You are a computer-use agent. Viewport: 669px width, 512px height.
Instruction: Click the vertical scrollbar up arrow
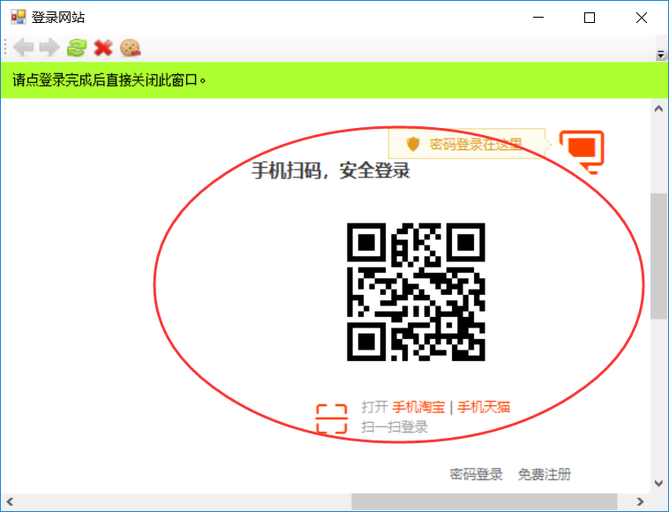click(658, 109)
